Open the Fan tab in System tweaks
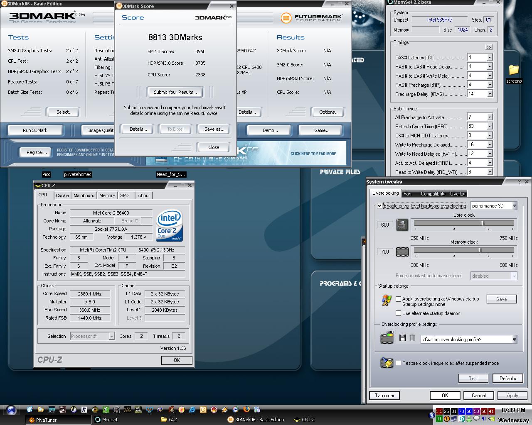532x425 pixels. coord(408,194)
